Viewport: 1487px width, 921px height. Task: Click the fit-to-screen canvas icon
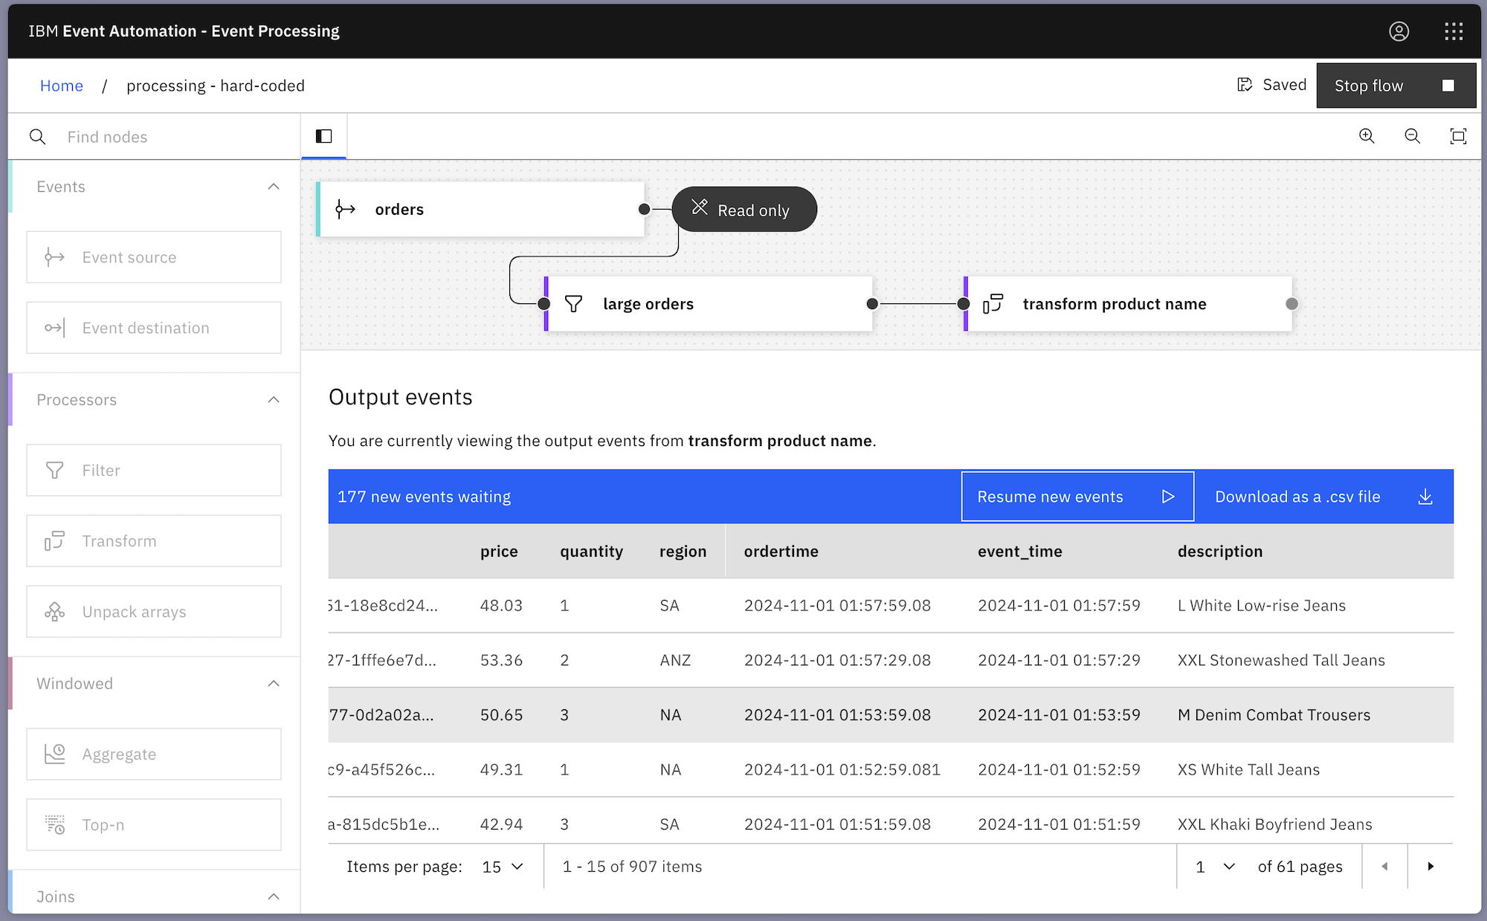click(1458, 136)
